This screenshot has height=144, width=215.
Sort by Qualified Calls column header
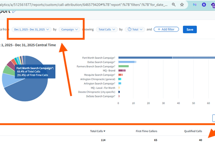point(193,131)
